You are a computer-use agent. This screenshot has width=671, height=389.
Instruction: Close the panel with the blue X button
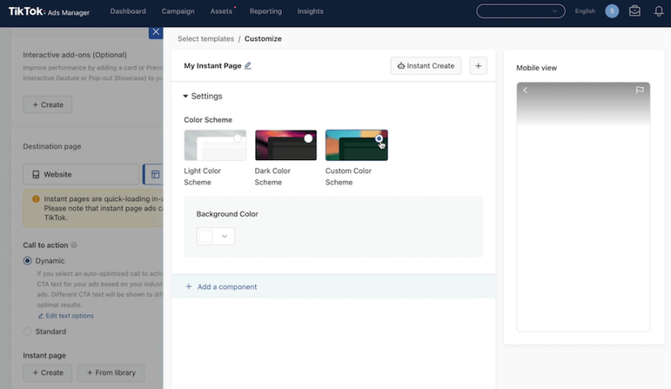(155, 32)
